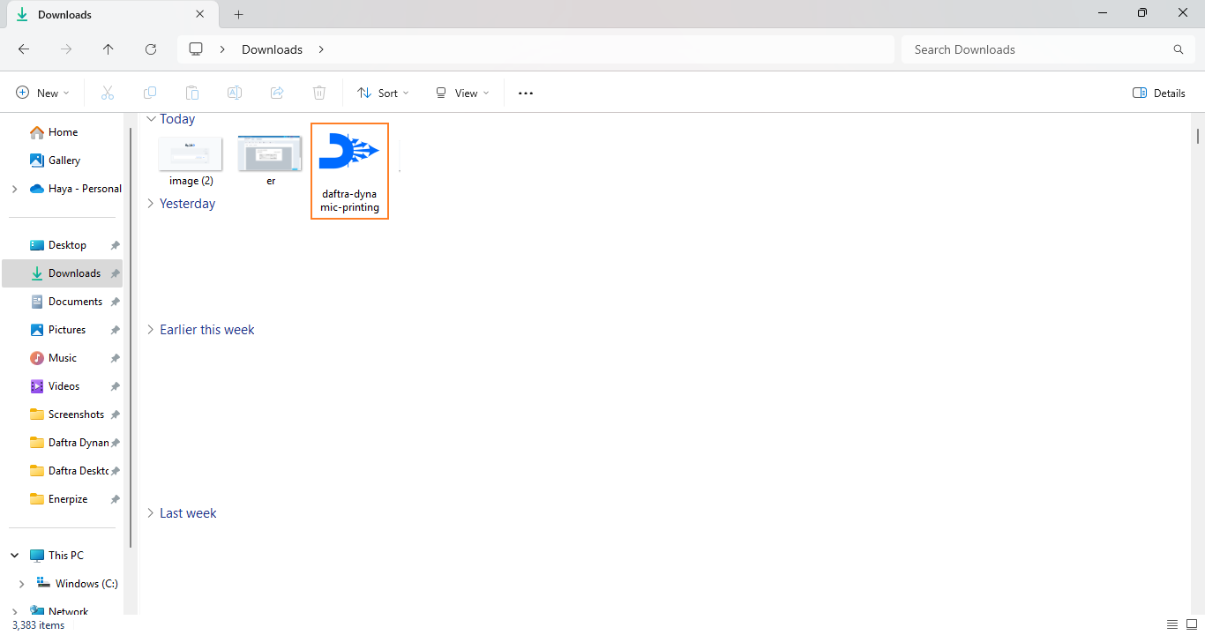Click the 3,383 items status text
Screen dimensions: 1205x635
coord(38,625)
